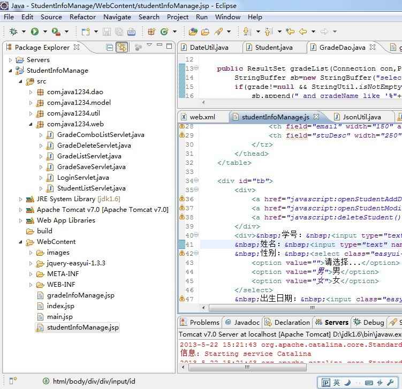This screenshot has width=402, height=389.
Task: Open the Refactor menu
Action: click(82, 17)
